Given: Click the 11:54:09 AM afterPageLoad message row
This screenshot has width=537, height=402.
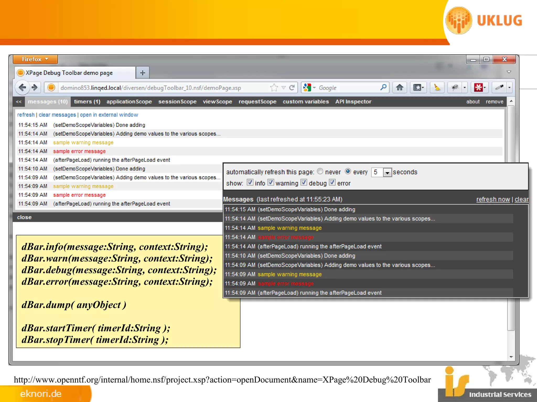Looking at the screenshot, I should [x=119, y=203].
